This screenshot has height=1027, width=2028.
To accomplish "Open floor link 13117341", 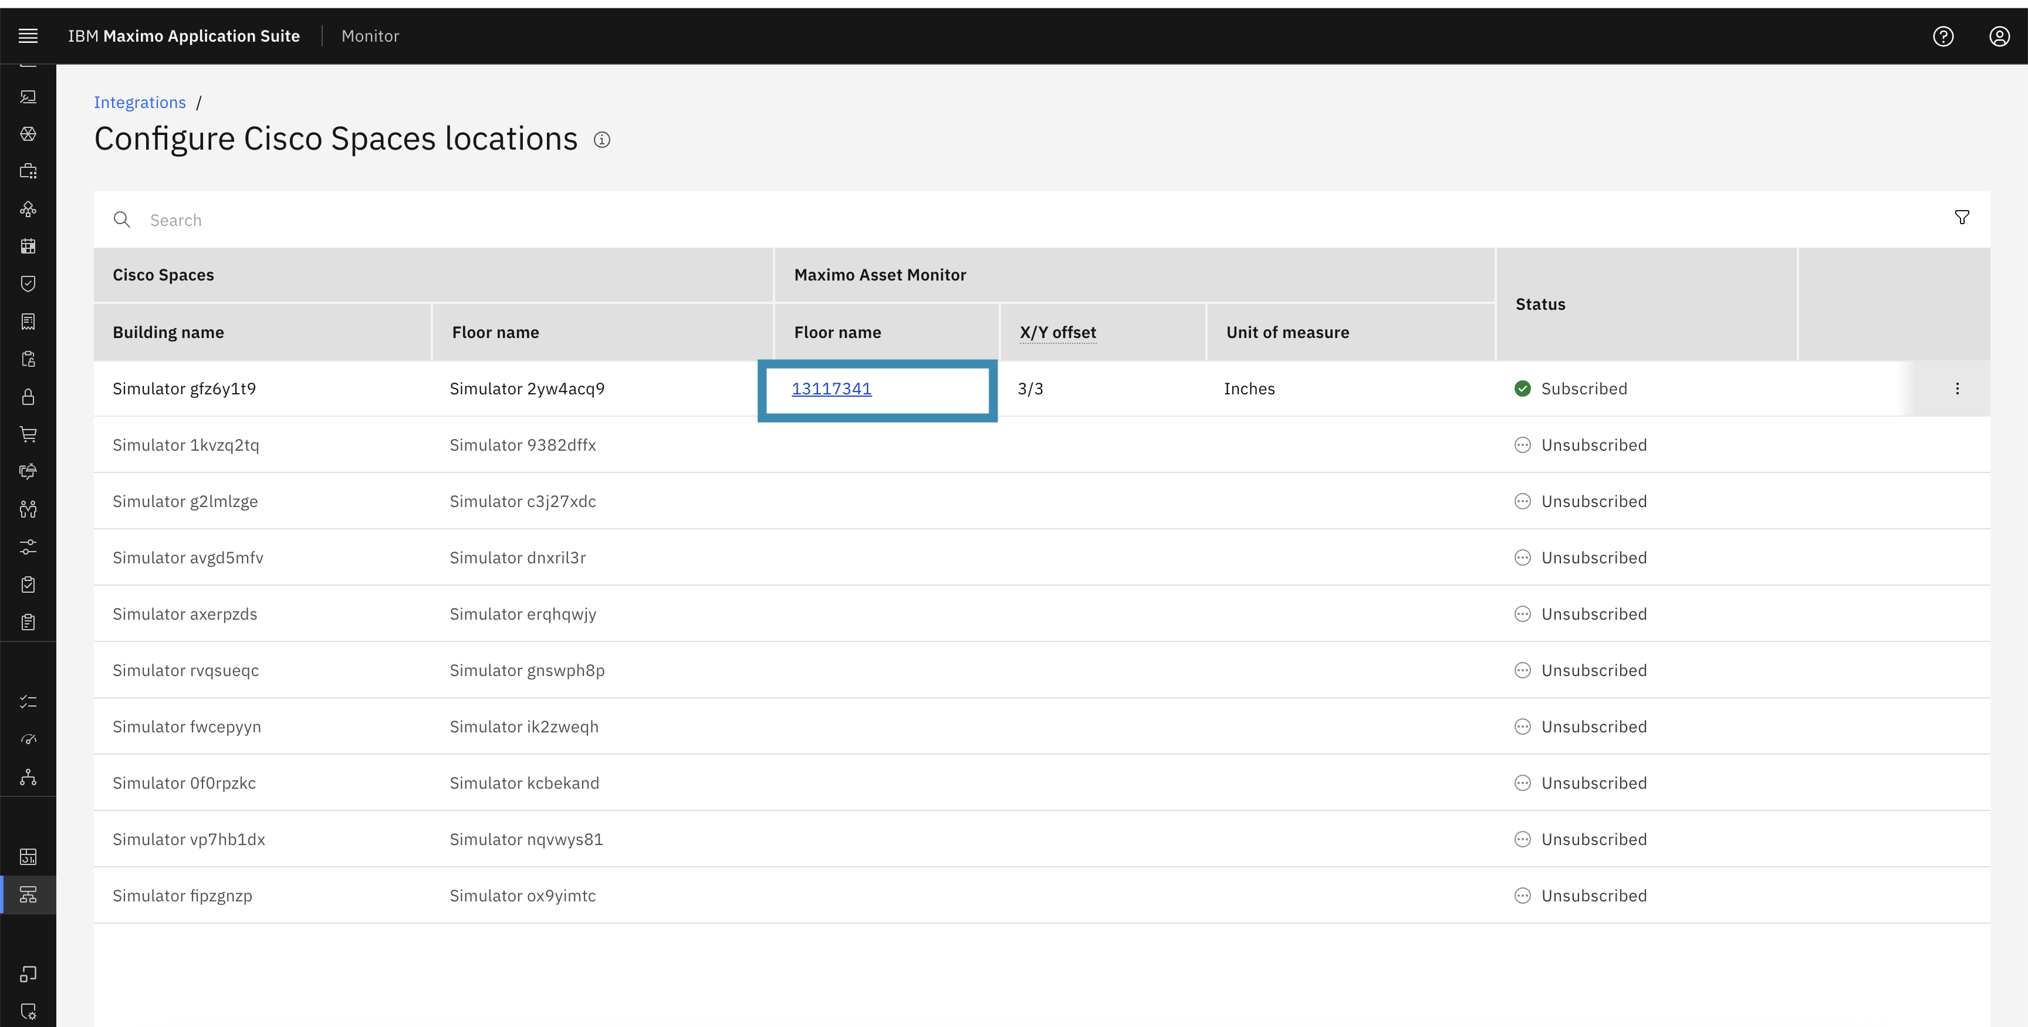I will tap(832, 388).
